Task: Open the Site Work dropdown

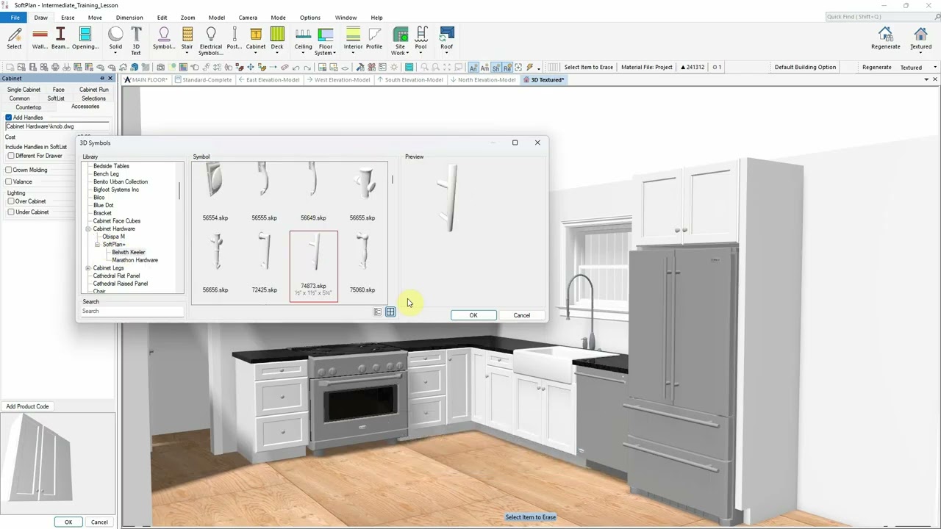Action: [407, 53]
